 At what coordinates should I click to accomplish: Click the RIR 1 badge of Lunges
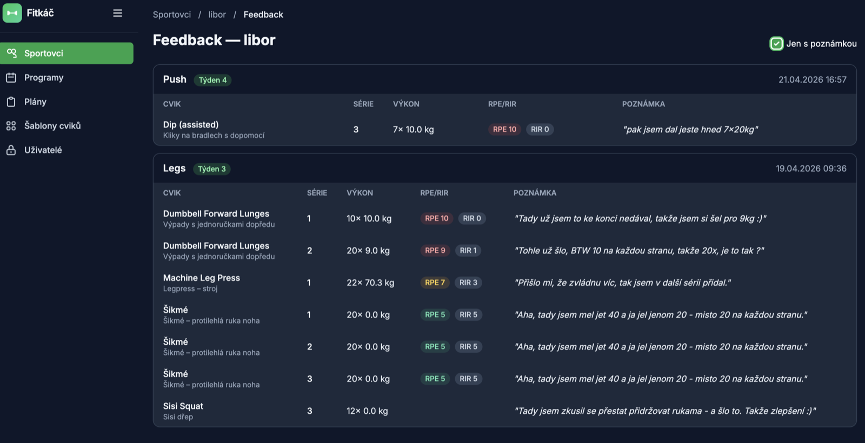[x=468, y=251]
